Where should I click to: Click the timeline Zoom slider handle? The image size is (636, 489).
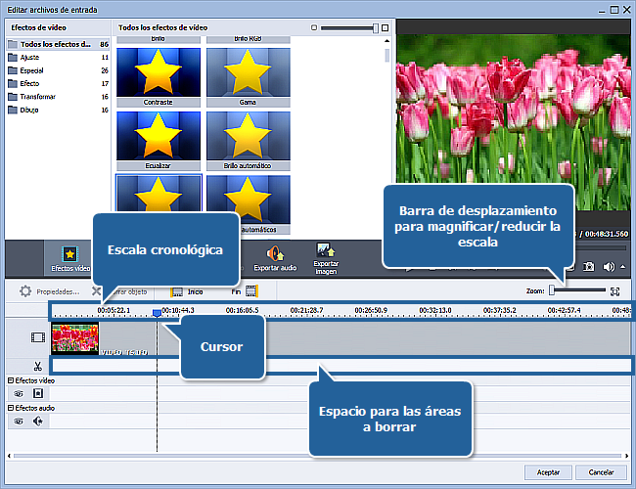click(552, 290)
